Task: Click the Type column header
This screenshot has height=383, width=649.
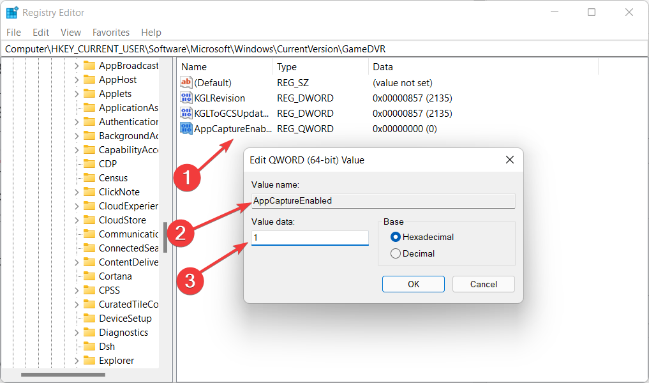Action: click(x=320, y=66)
